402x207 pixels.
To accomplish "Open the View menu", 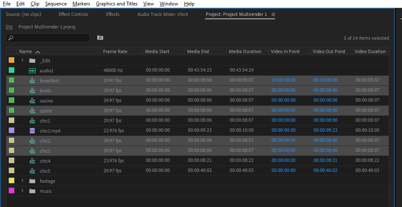I will pos(148,4).
